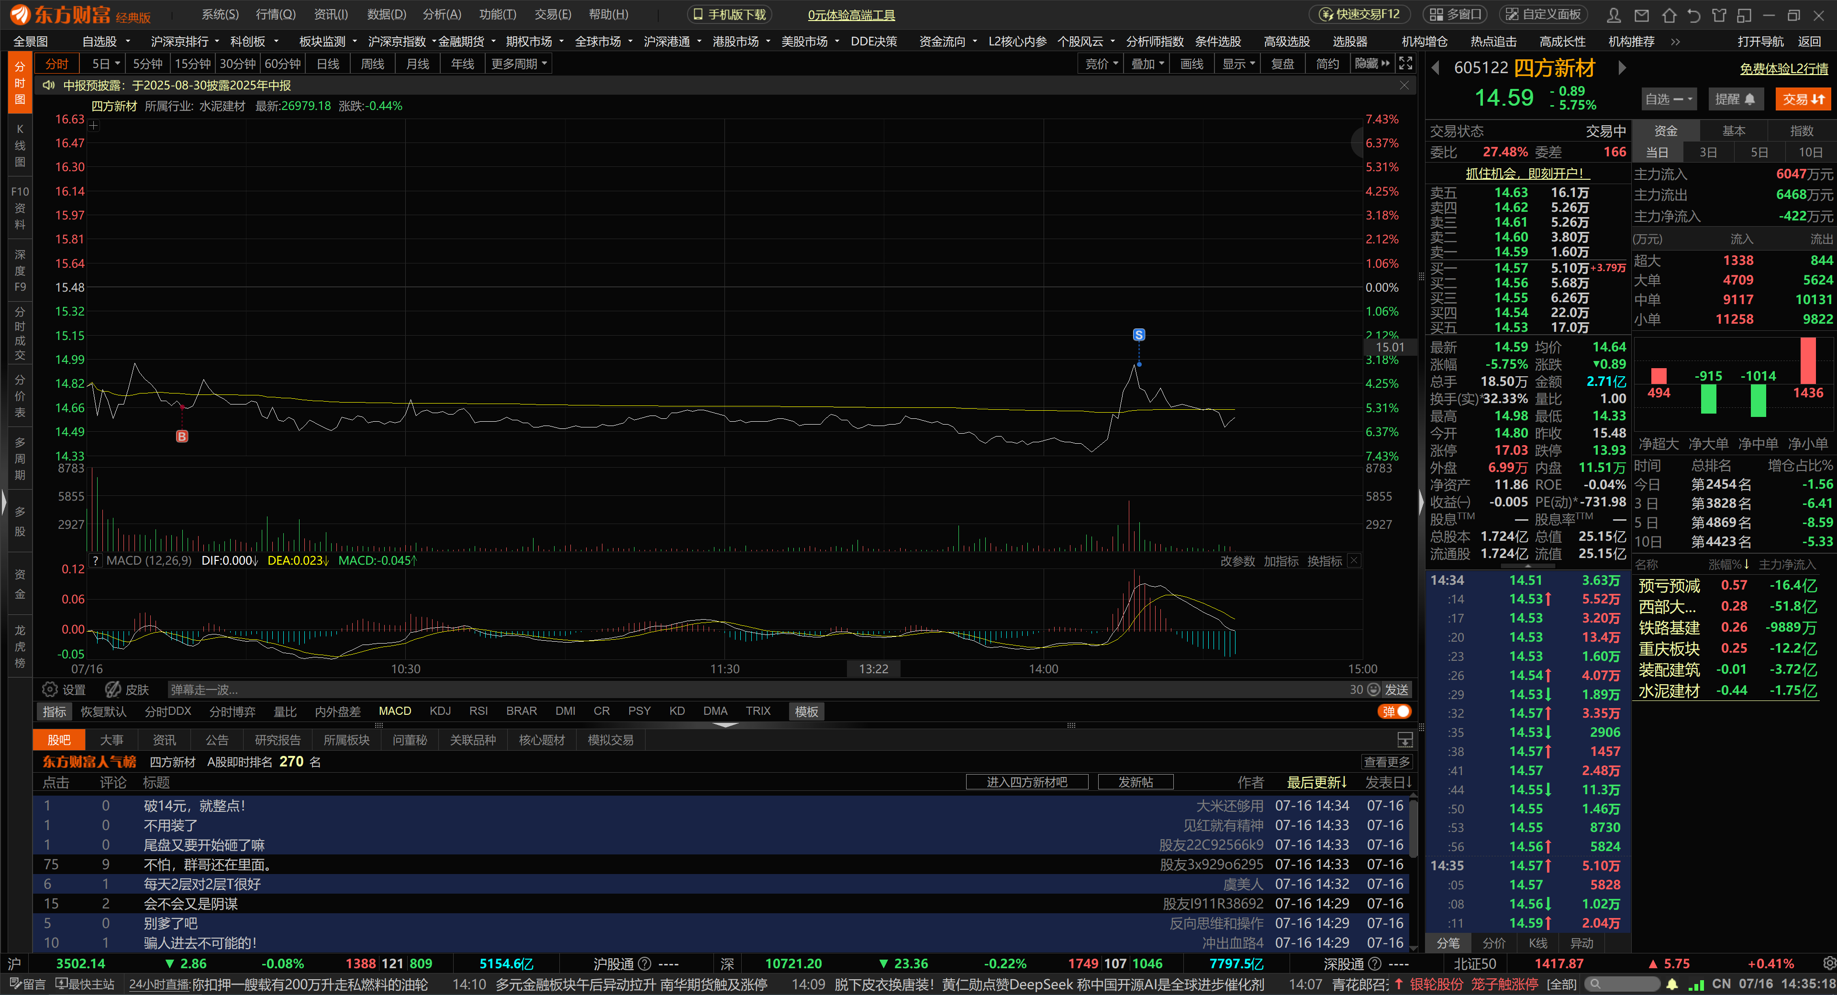The width and height of the screenshot is (1837, 995).
Task: Click 发新帖 button
Action: (1136, 782)
